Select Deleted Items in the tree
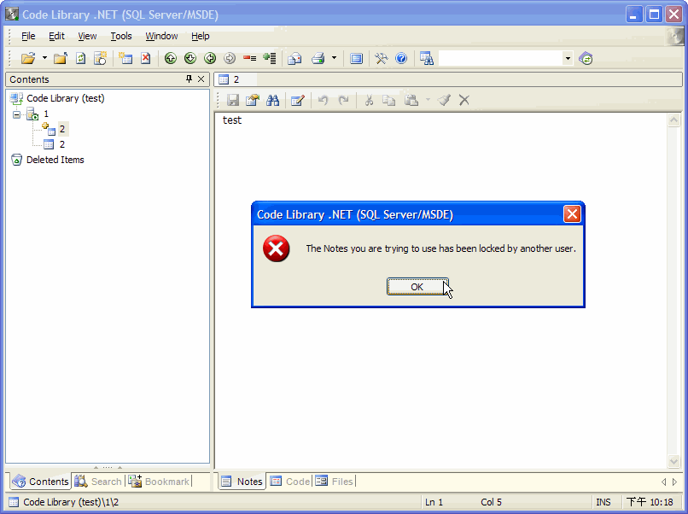 tap(55, 160)
